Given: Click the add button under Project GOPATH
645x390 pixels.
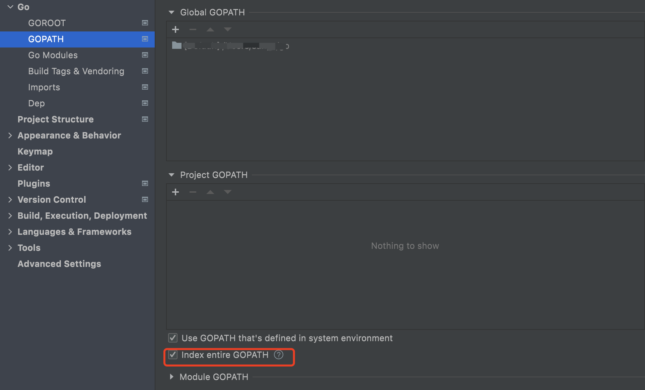Looking at the screenshot, I should [x=175, y=192].
